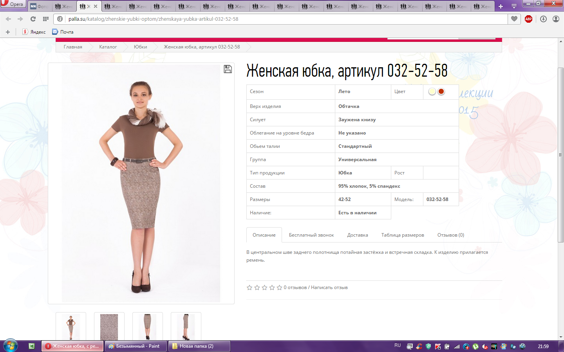
Task: Rate product with the first star
Action: tap(249, 287)
